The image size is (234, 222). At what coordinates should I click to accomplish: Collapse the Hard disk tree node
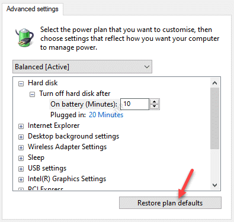click(x=21, y=84)
